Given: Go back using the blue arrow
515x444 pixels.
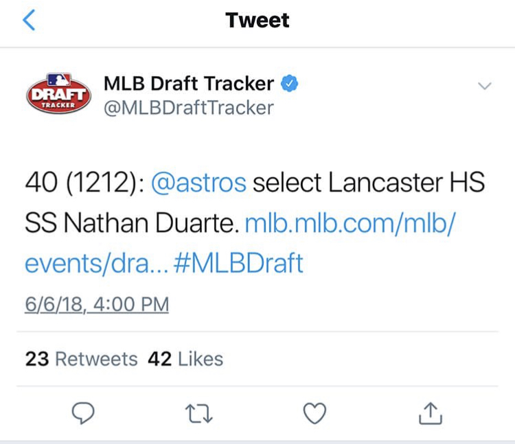Looking at the screenshot, I should point(29,20).
